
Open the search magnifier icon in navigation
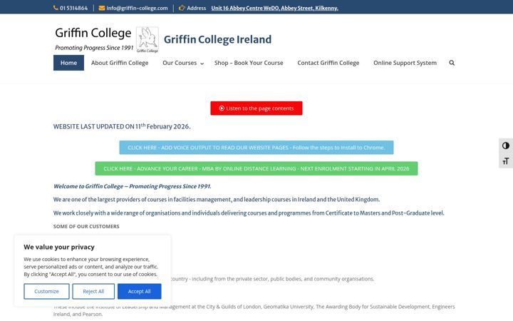click(x=452, y=63)
